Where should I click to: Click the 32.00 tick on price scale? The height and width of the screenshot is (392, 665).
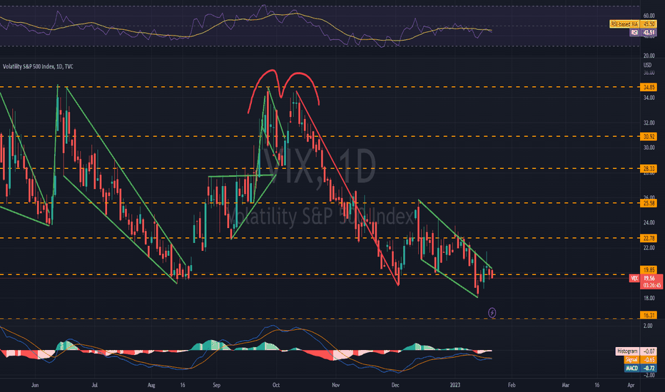[649, 123]
